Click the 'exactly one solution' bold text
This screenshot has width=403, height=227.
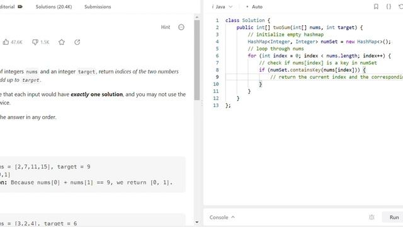point(96,95)
